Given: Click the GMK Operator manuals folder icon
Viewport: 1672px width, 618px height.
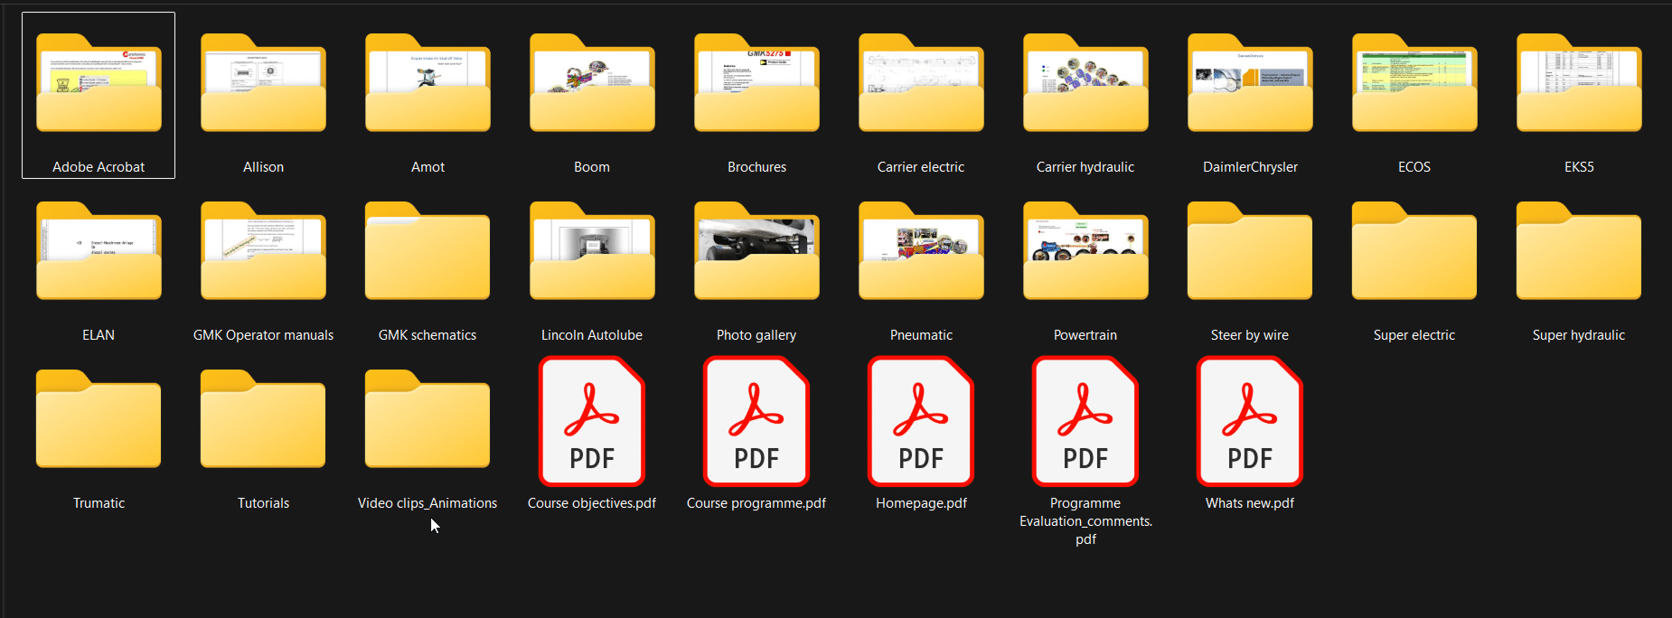Looking at the screenshot, I should (263, 251).
